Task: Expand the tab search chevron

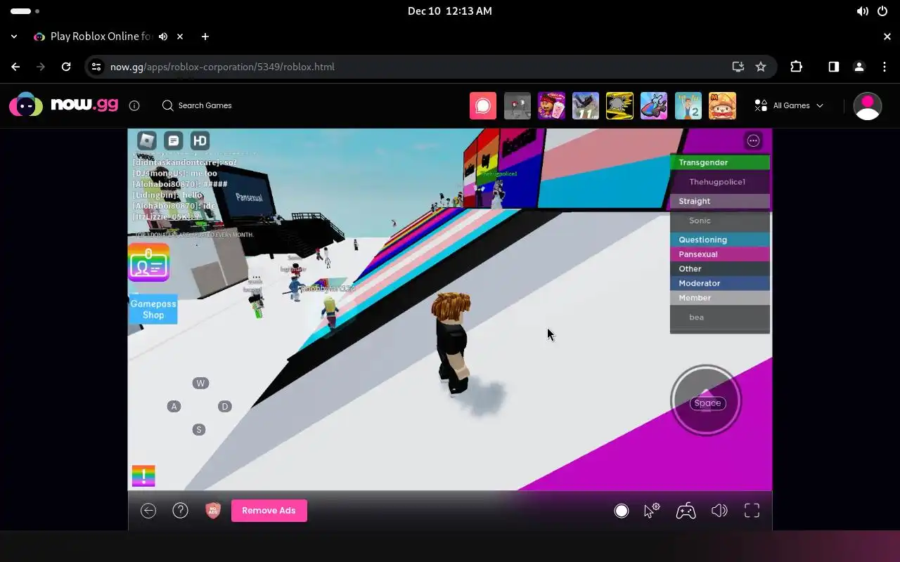Action: tap(14, 37)
